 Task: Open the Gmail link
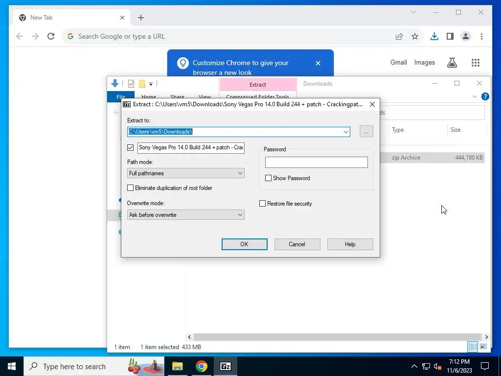(x=398, y=62)
